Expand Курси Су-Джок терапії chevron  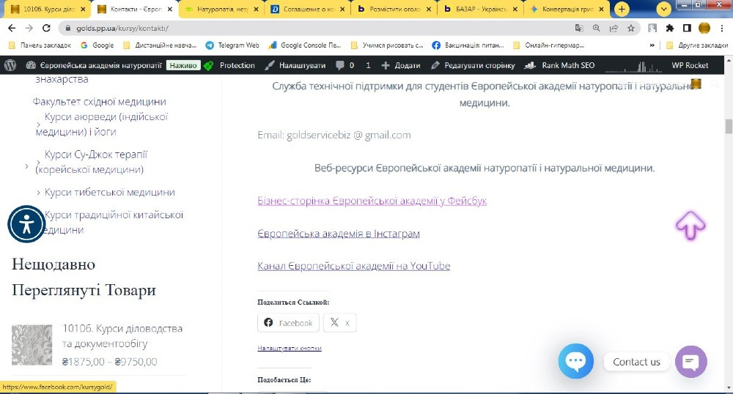[38, 162]
